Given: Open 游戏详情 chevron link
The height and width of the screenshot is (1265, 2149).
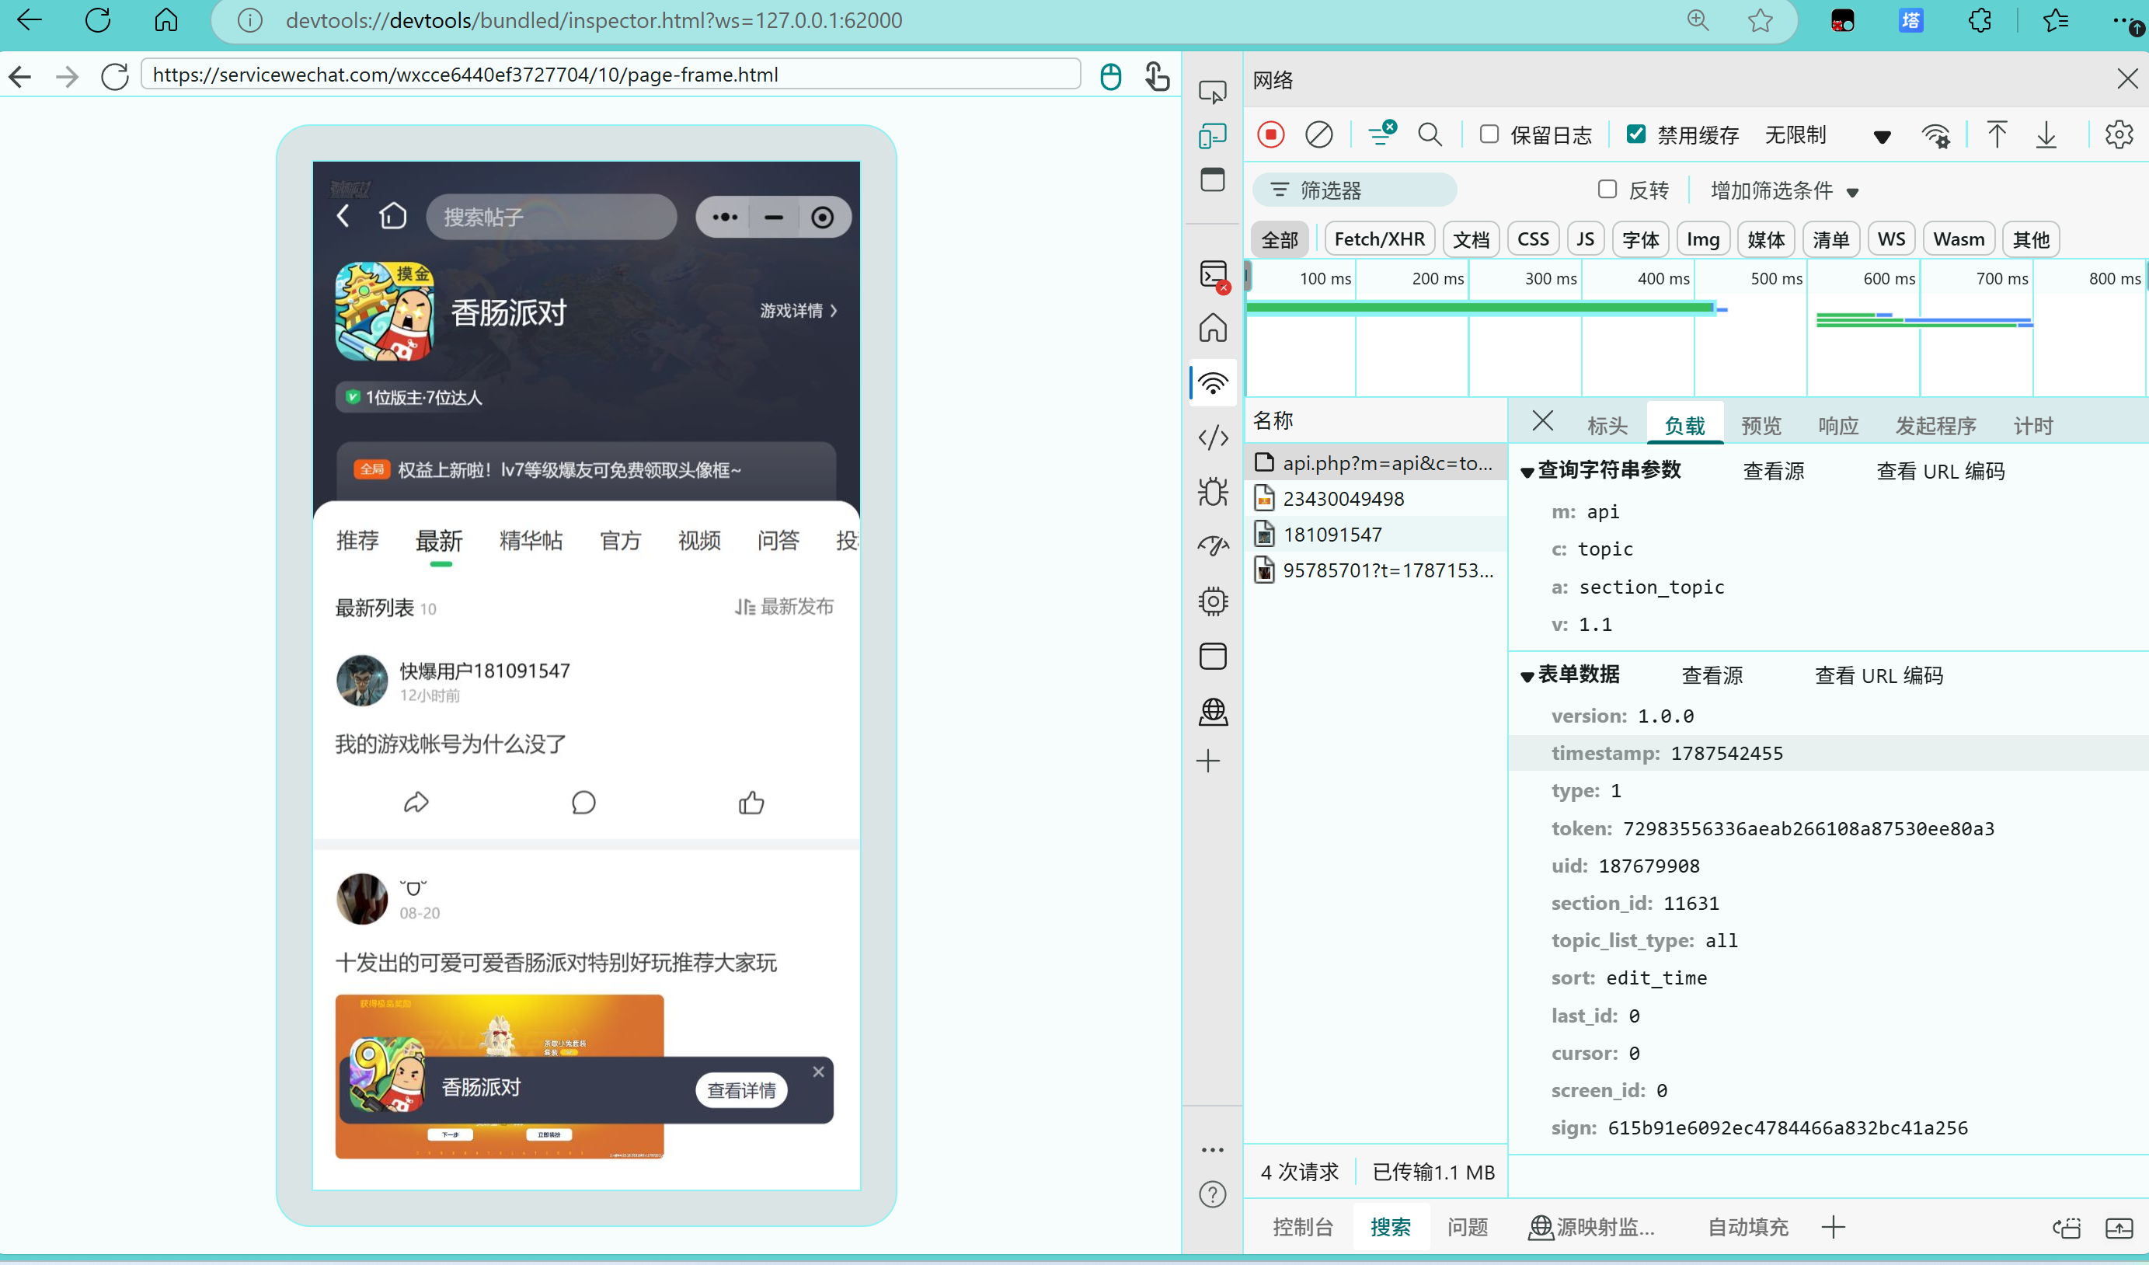Looking at the screenshot, I should click(799, 311).
